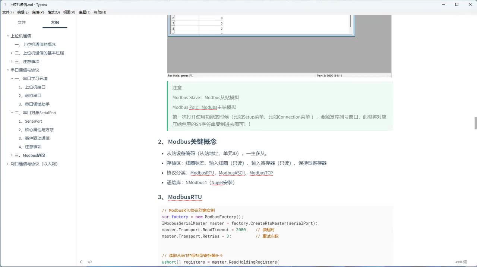
Task: Click the vertical scrollbar thumb
Action: tap(476, 123)
